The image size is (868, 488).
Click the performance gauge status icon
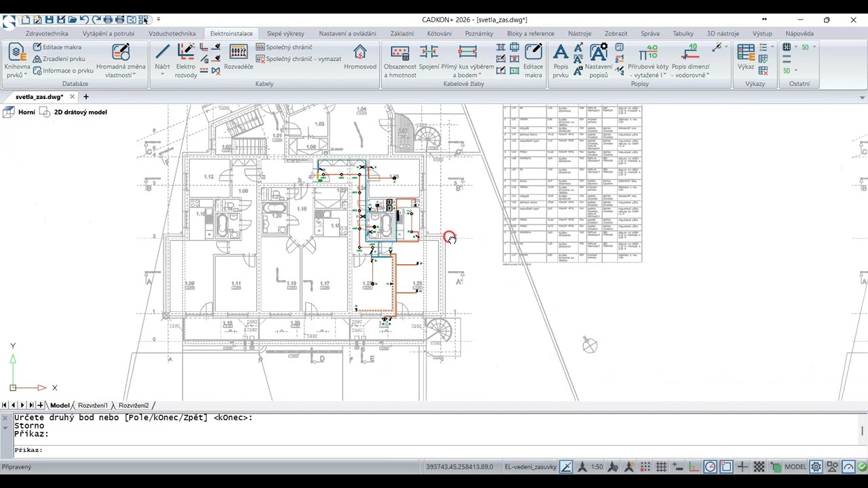coord(848,466)
